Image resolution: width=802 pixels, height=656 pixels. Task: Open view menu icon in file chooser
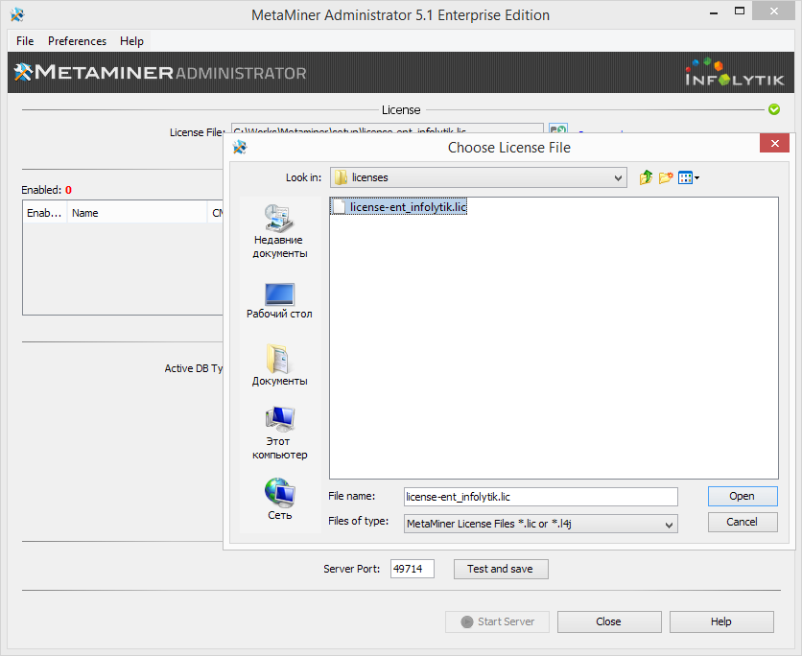(689, 177)
